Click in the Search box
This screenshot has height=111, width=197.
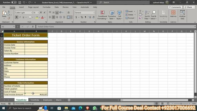pos(123,2)
